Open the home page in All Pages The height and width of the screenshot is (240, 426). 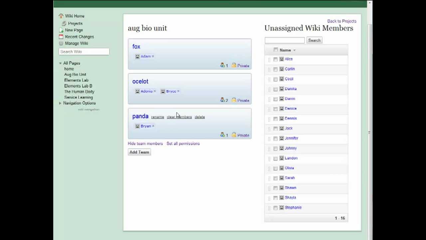tap(69, 69)
